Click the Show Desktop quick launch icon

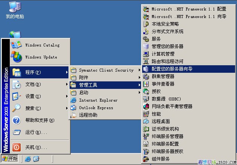coord(36,159)
